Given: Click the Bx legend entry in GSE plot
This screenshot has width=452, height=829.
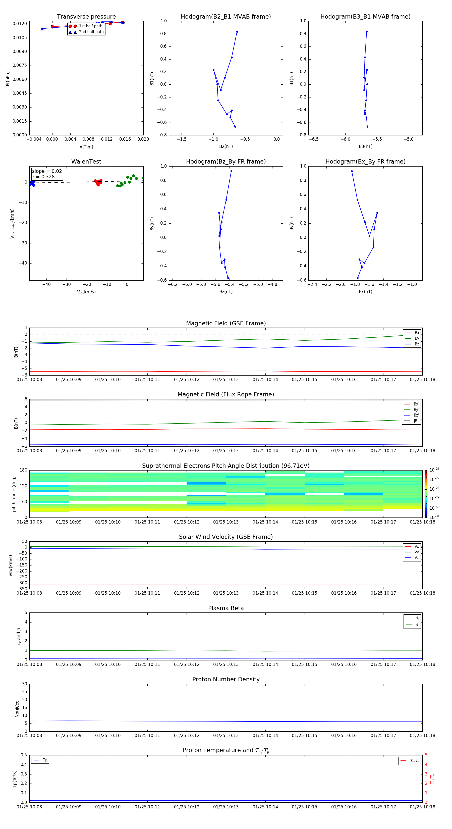Looking at the screenshot, I should (412, 333).
